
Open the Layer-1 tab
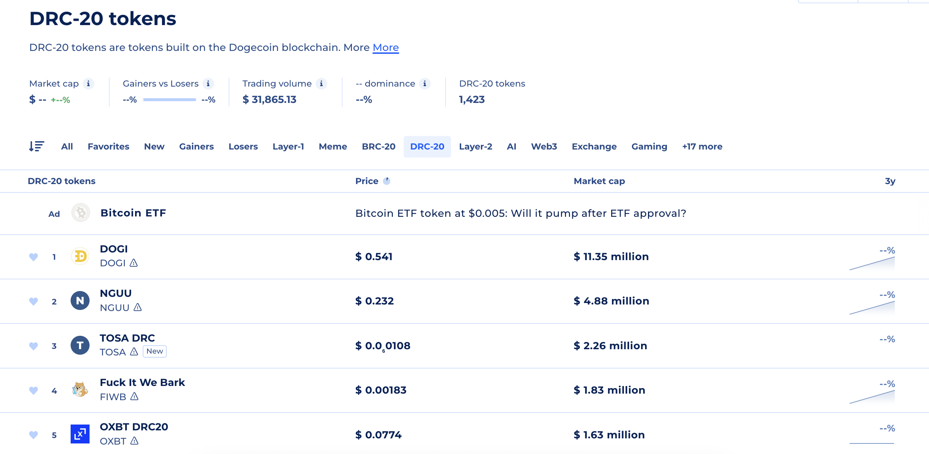288,147
